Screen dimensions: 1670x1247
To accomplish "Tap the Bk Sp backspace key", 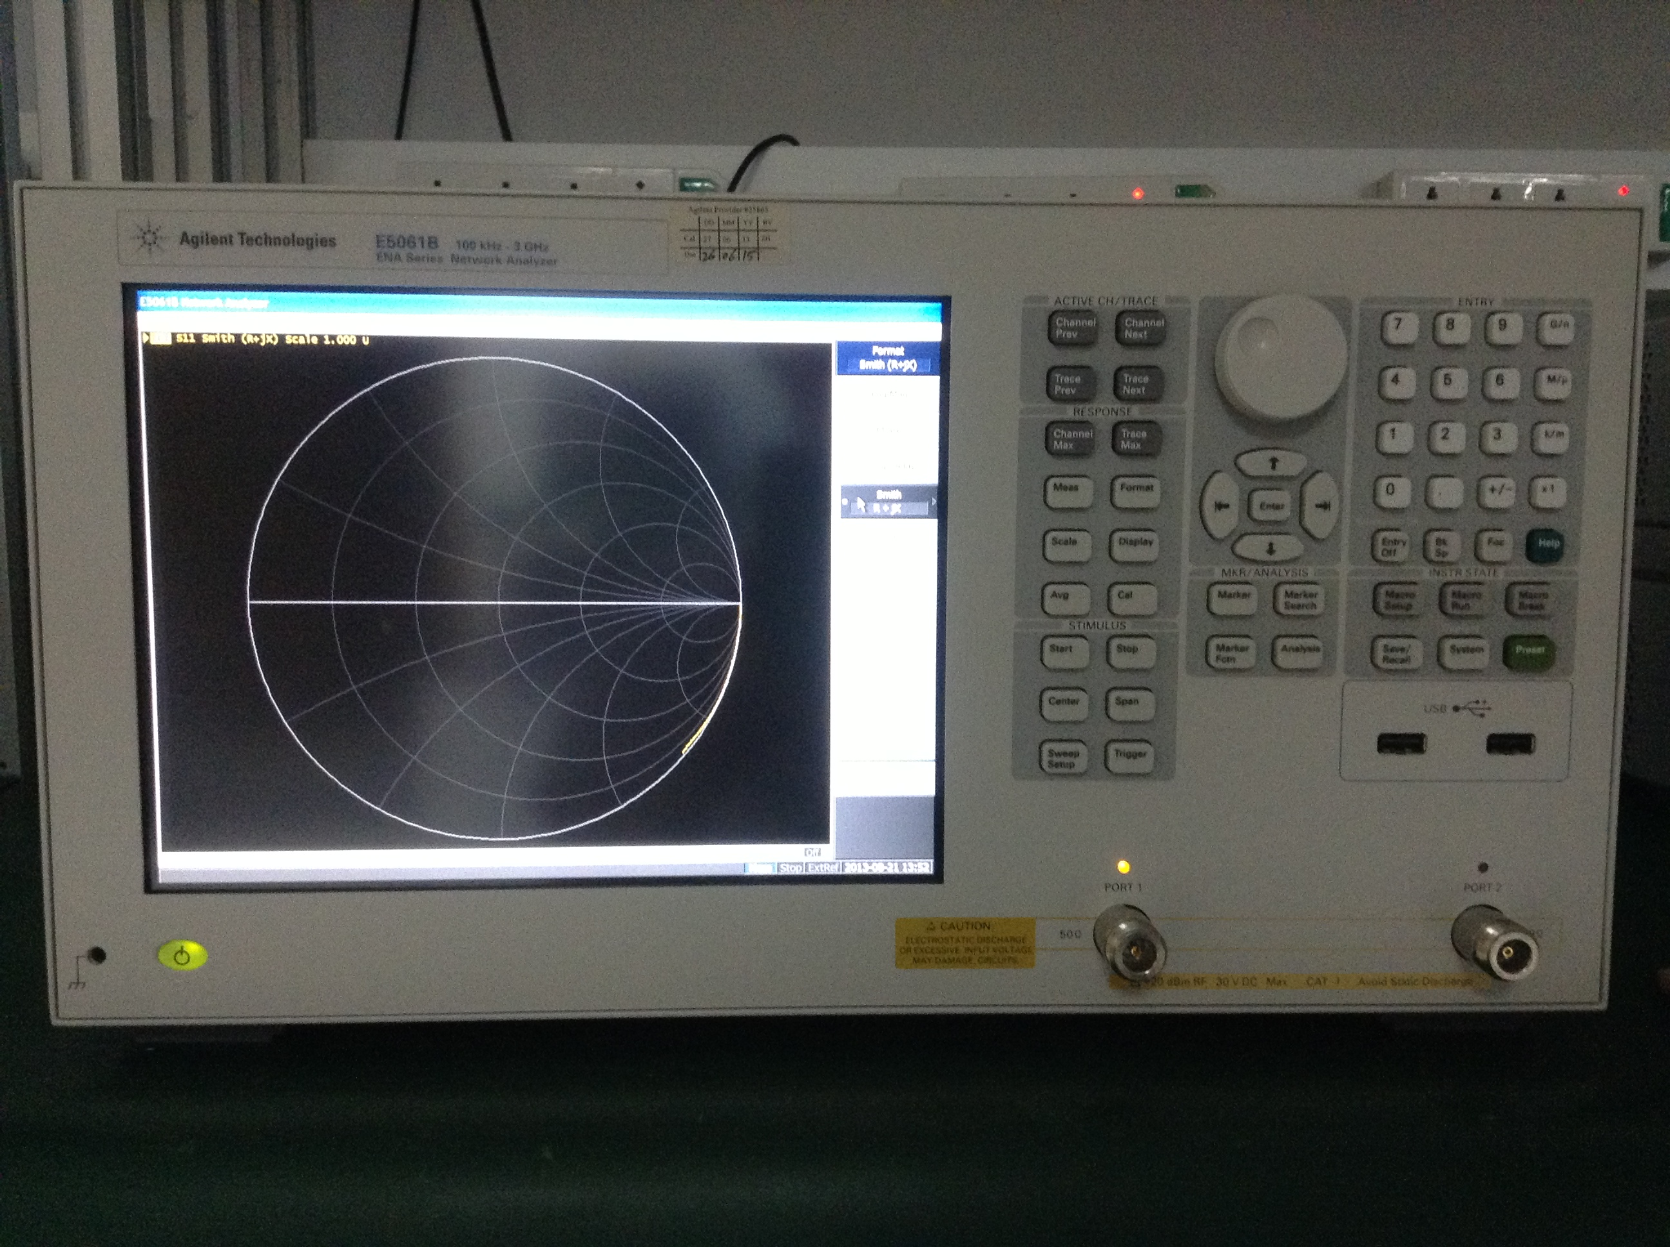I will 1442,546.
